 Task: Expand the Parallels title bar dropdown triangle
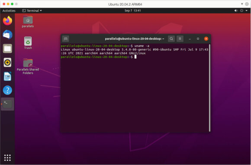point(242,4)
